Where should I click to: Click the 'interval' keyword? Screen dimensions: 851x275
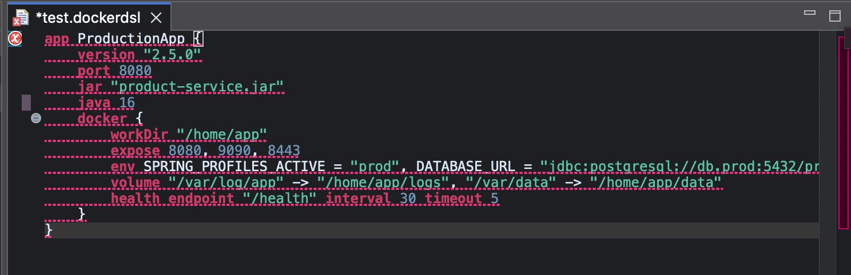pyautogui.click(x=358, y=199)
